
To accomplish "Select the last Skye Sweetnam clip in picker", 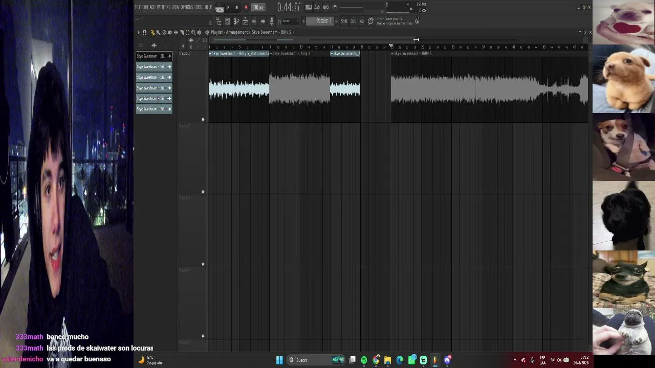I will [x=154, y=109].
